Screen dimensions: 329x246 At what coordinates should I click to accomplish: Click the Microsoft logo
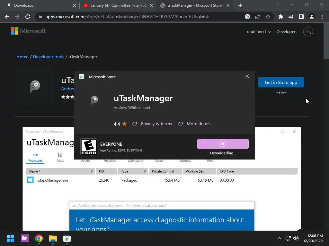pos(28,31)
